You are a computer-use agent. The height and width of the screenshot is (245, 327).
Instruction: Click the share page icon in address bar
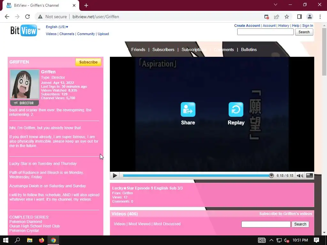277,17
